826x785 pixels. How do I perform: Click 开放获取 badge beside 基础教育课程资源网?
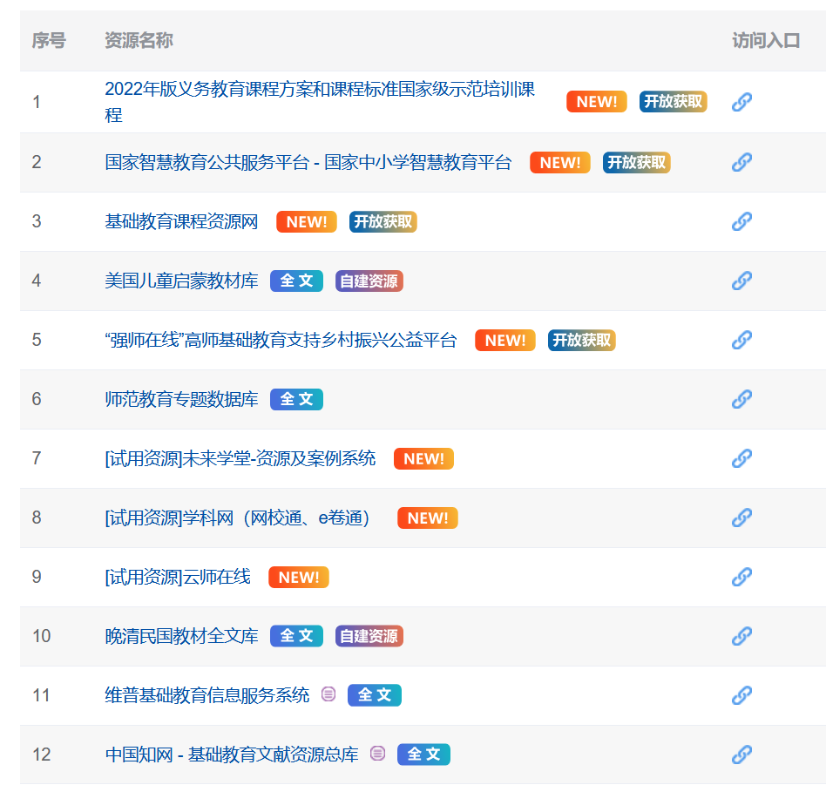click(x=383, y=222)
